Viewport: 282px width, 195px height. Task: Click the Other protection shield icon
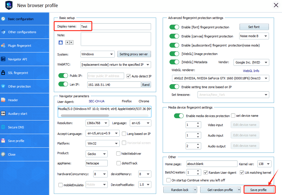pos(3,86)
